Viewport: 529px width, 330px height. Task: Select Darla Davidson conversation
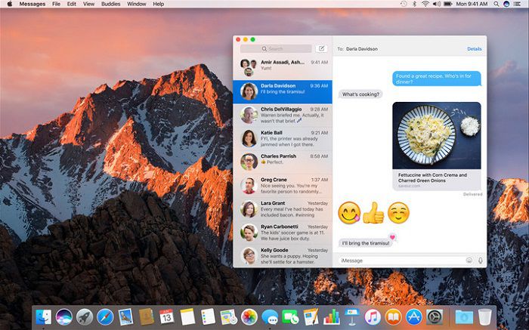[283, 91]
